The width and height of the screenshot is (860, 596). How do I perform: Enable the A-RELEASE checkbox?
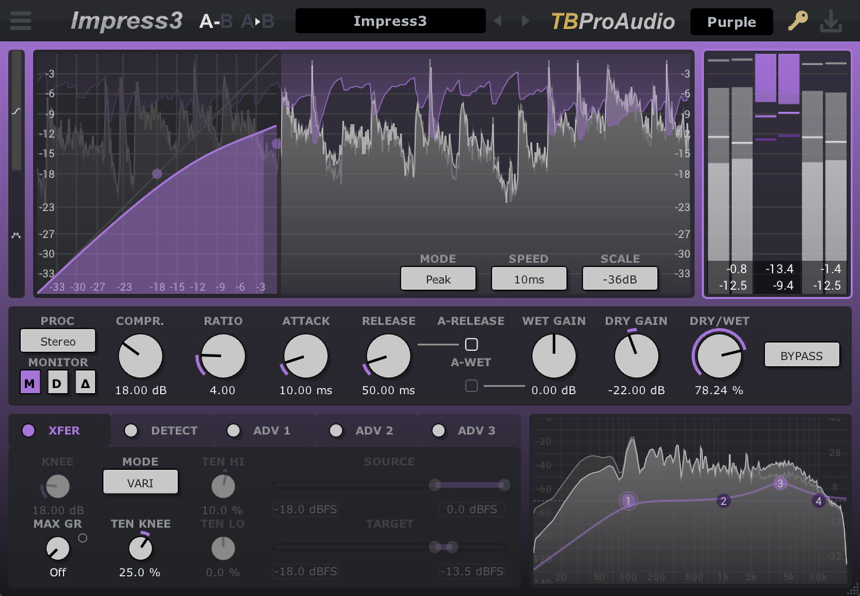[471, 344]
